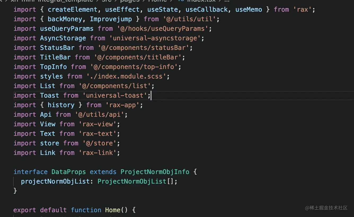Click the '@/hooks/useQueryParams' path string
Image resolution: width=354 pixels, height=217 pixels.
162,29
